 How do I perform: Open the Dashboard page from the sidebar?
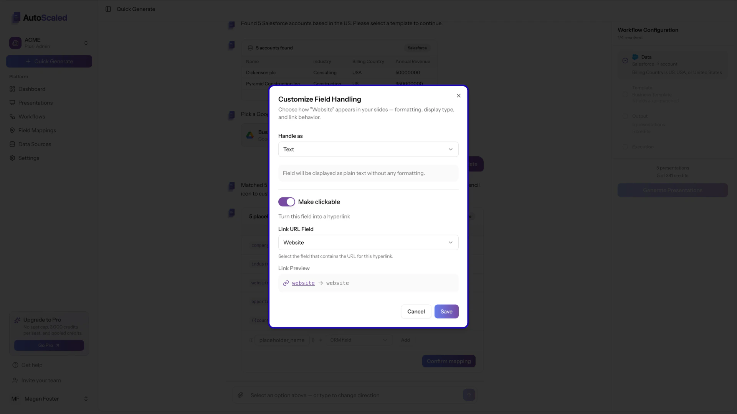pos(31,89)
